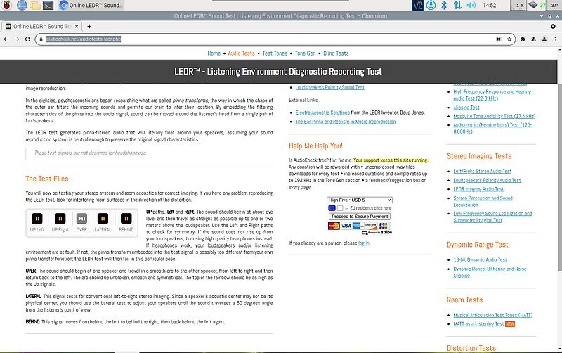Open Audio Tests navigation item
Viewport: 562px width, 353px height.
(241, 53)
